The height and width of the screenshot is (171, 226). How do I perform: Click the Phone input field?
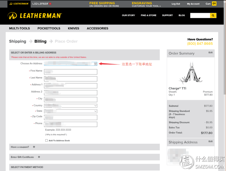pos(71,124)
